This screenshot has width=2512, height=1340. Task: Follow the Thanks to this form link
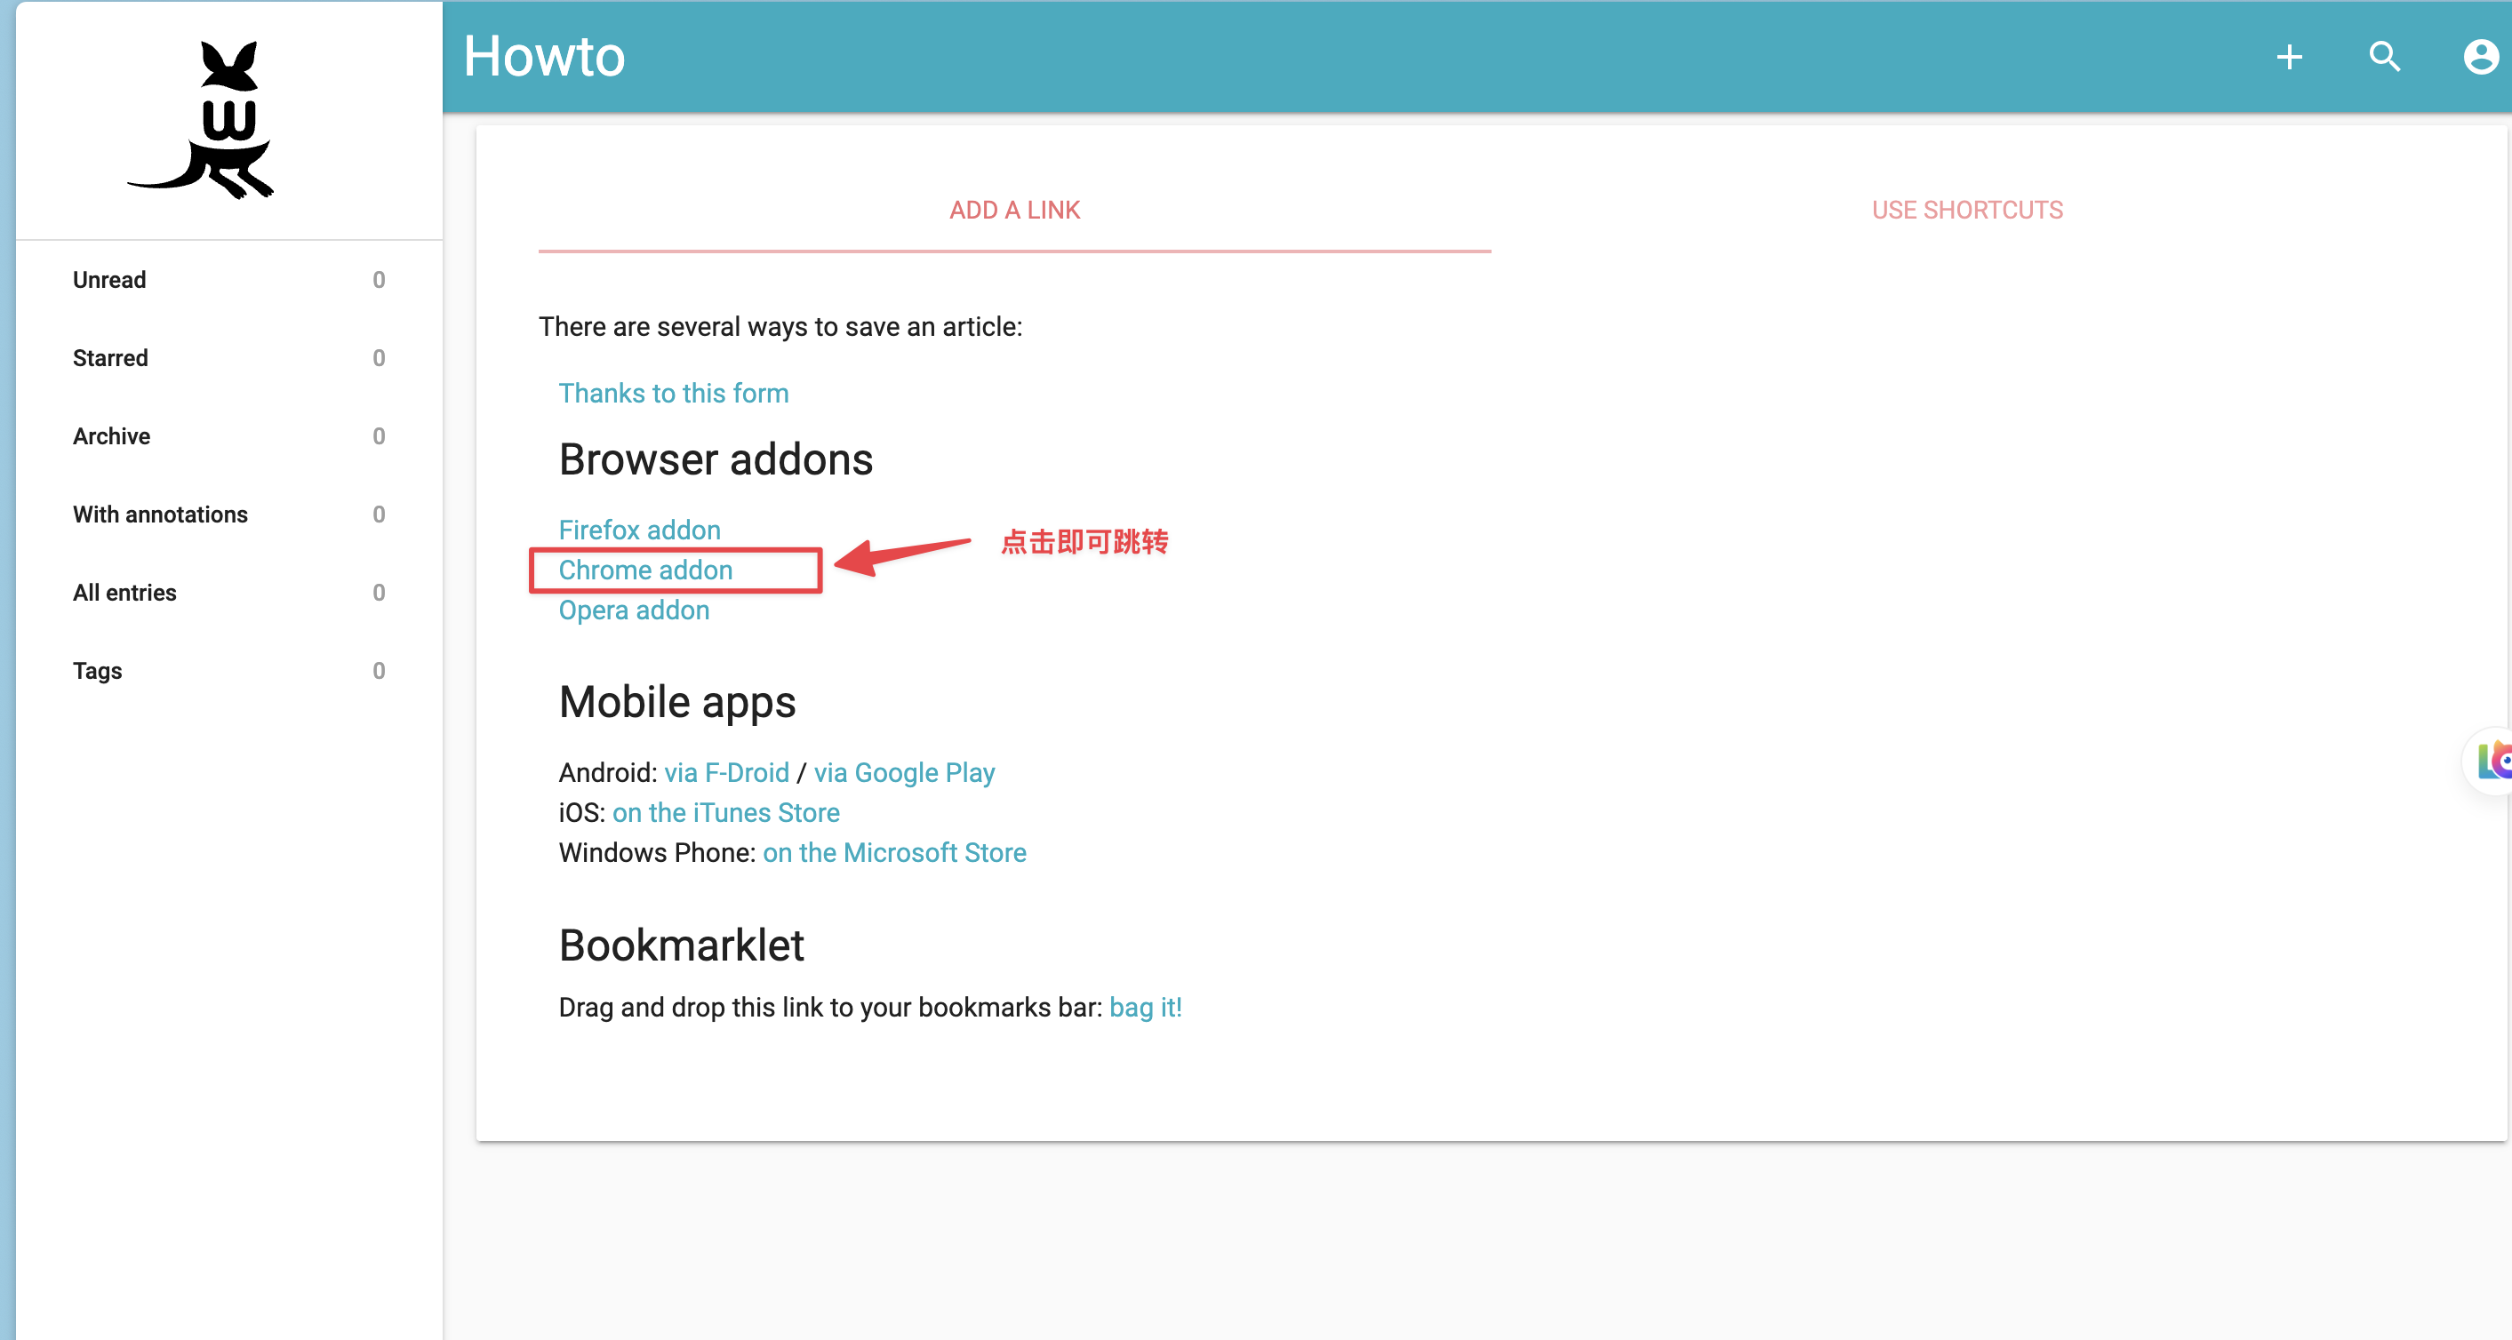pyautogui.click(x=673, y=393)
